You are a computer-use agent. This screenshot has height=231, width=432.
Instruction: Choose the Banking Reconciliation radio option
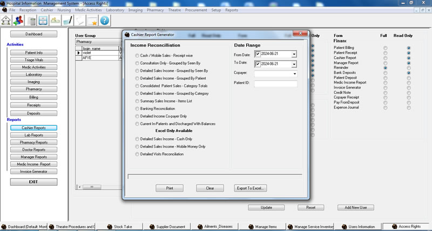[136, 108]
